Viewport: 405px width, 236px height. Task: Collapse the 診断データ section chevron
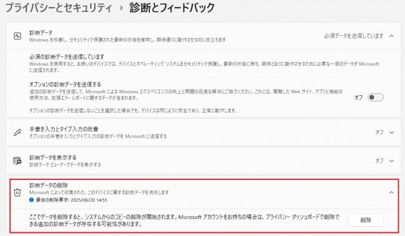391,36
